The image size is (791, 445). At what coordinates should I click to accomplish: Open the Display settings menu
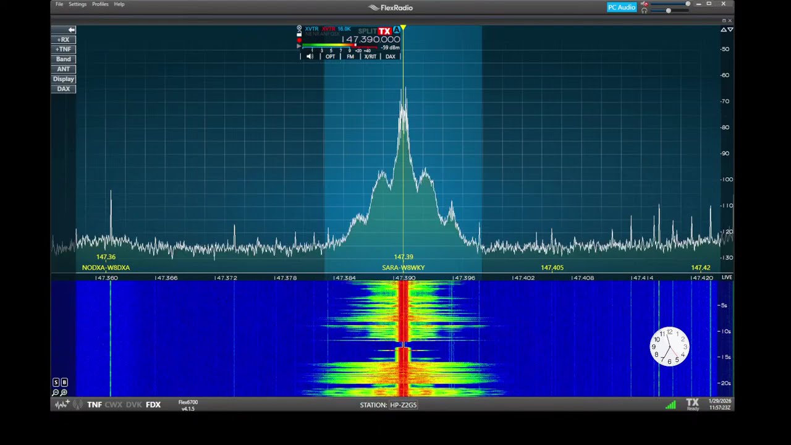64,79
